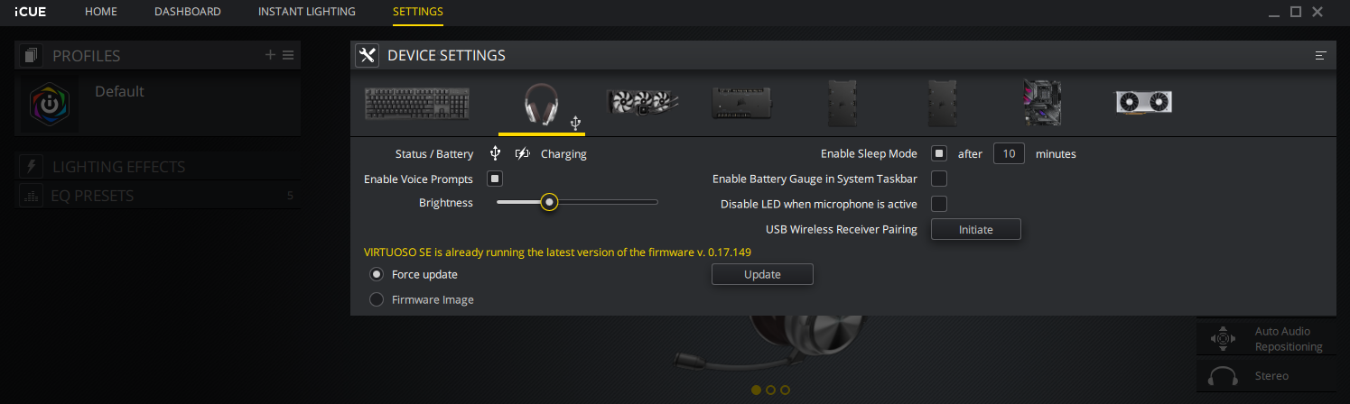Switch to the Dashboard tab

(x=188, y=12)
